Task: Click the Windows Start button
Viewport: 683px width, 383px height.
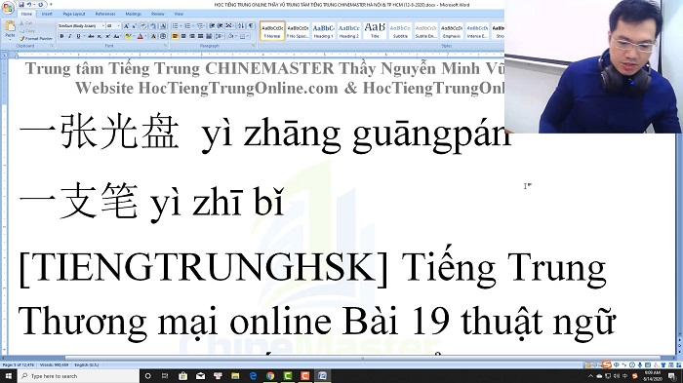Action: (x=8, y=375)
